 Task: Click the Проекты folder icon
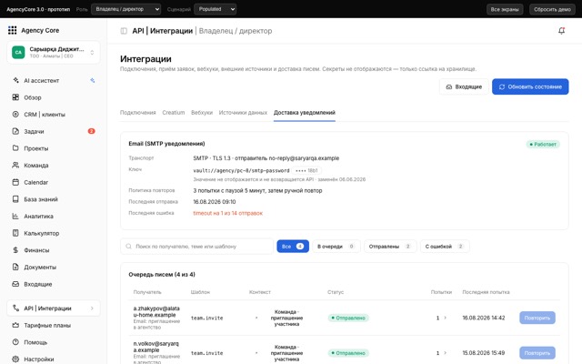(15, 148)
